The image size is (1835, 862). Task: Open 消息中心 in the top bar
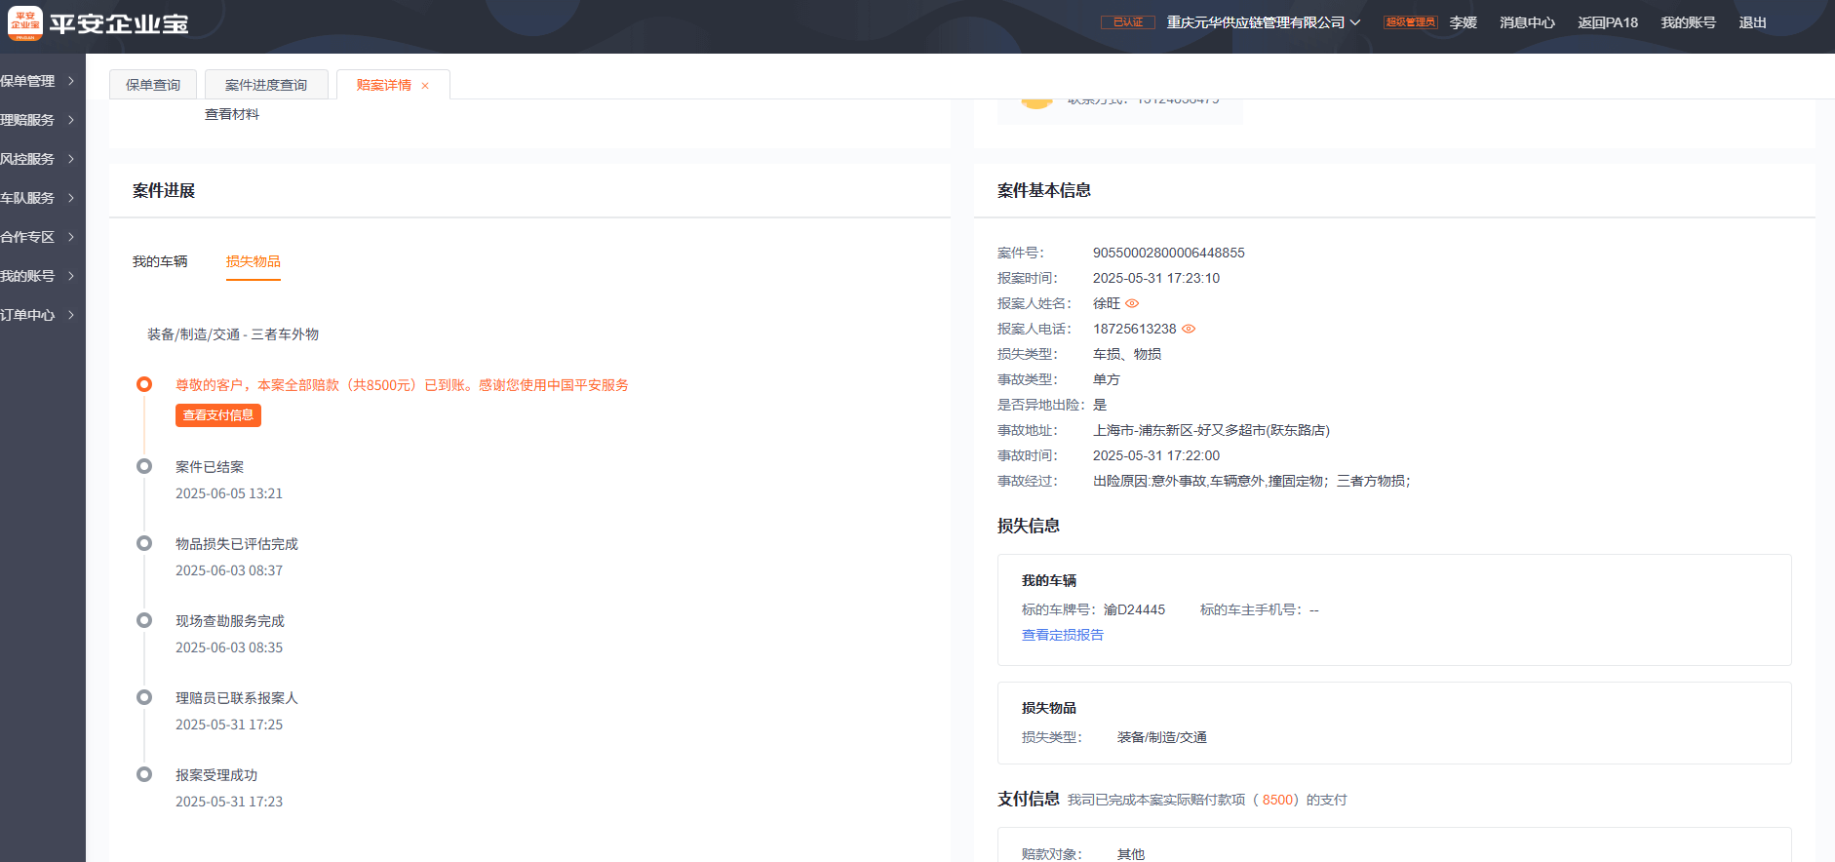[1527, 22]
